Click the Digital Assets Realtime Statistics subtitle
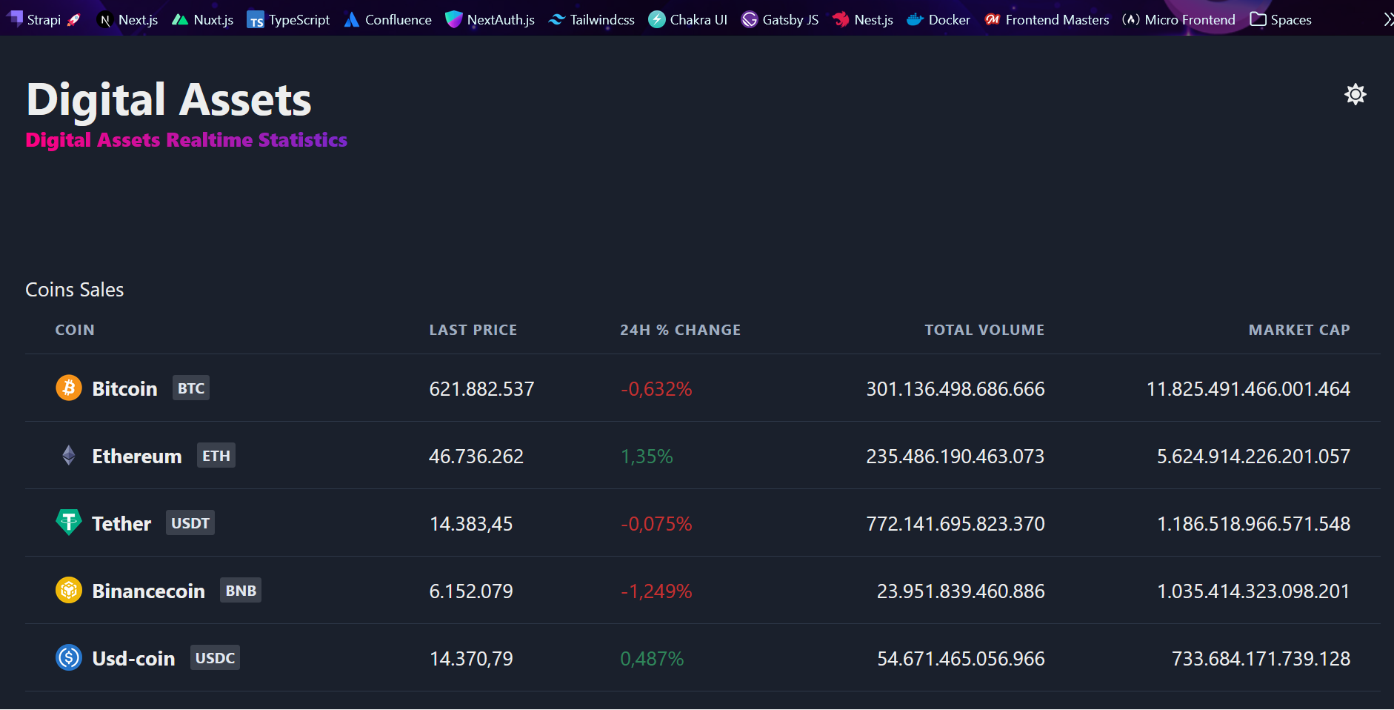The width and height of the screenshot is (1394, 710). click(x=186, y=139)
